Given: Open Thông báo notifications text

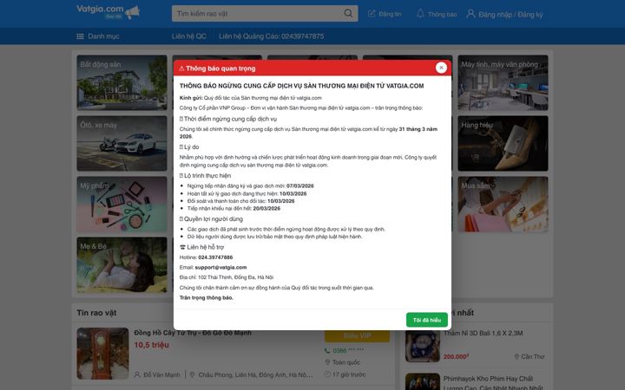Looking at the screenshot, I should (442, 15).
